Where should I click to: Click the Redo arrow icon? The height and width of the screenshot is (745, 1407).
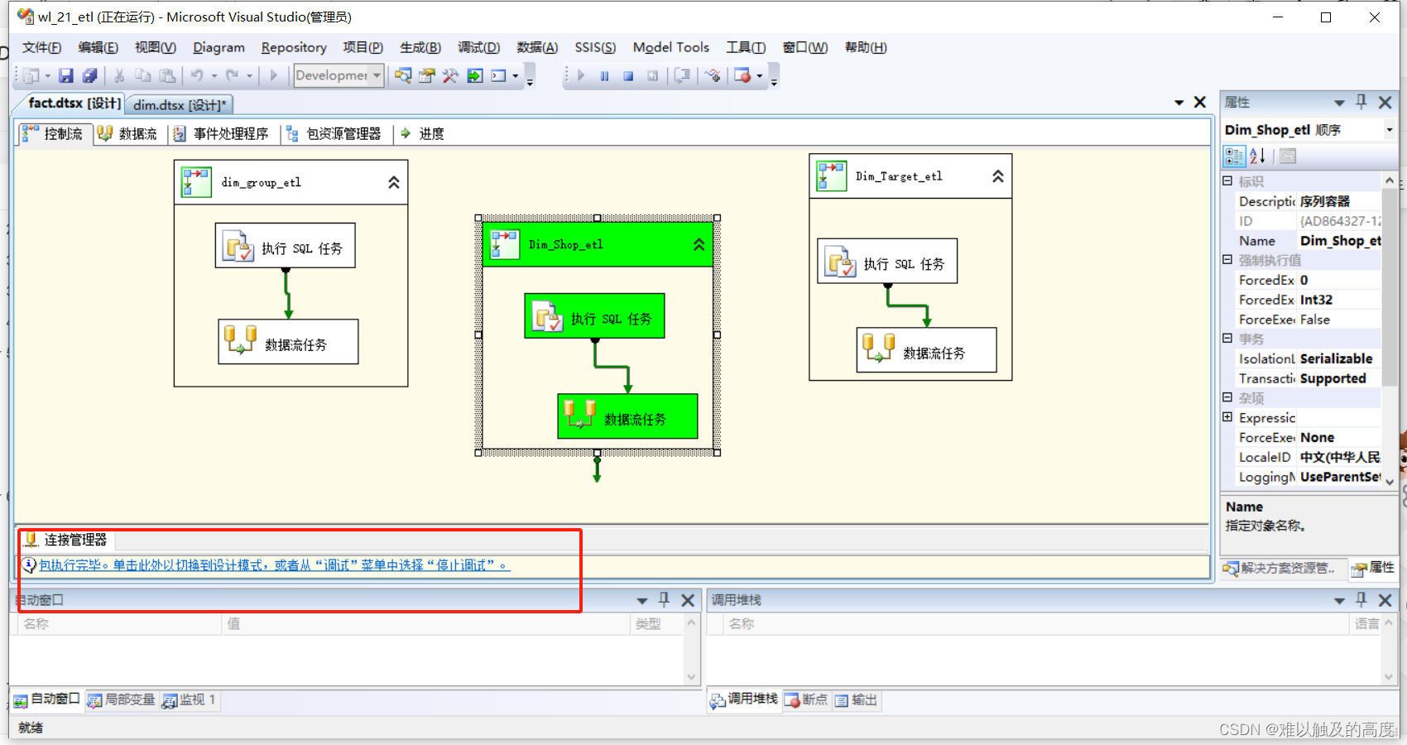click(232, 75)
